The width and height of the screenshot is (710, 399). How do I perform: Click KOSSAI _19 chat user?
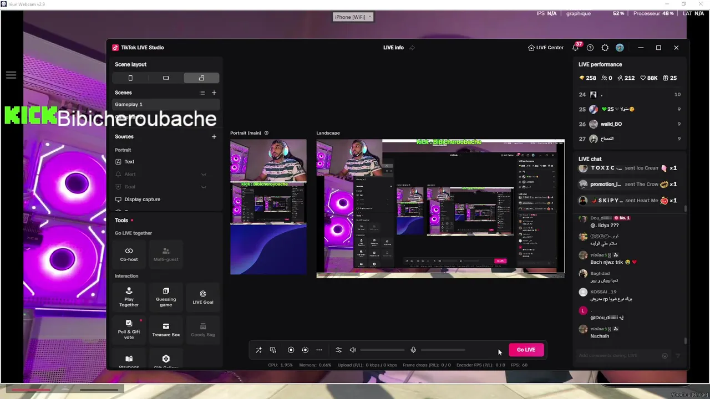pyautogui.click(x=603, y=291)
